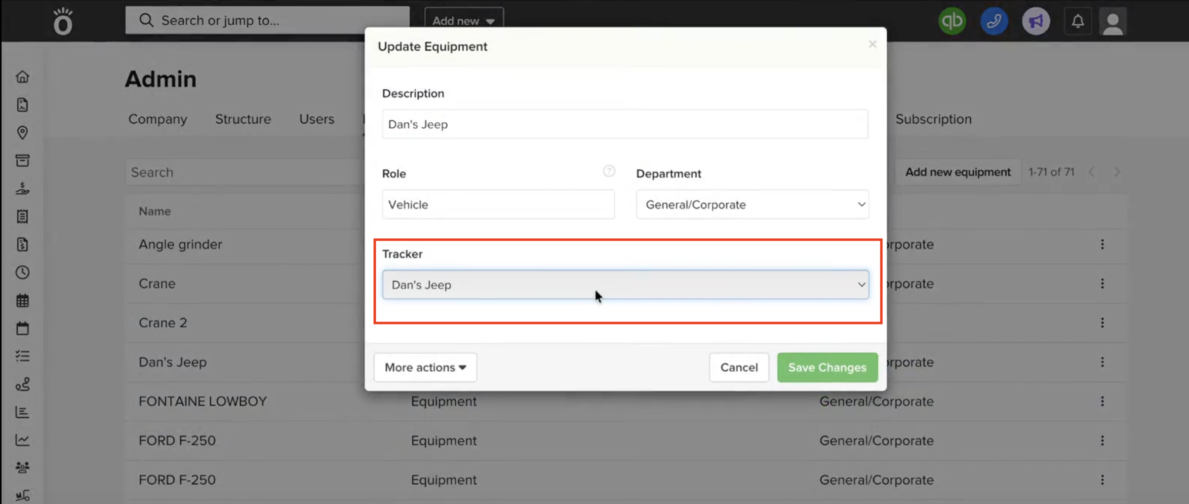Open the phone call icon
The height and width of the screenshot is (504, 1189).
point(993,21)
